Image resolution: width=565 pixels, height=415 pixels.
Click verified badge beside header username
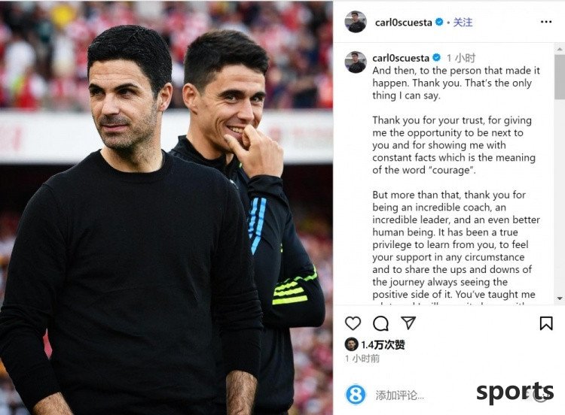click(439, 22)
